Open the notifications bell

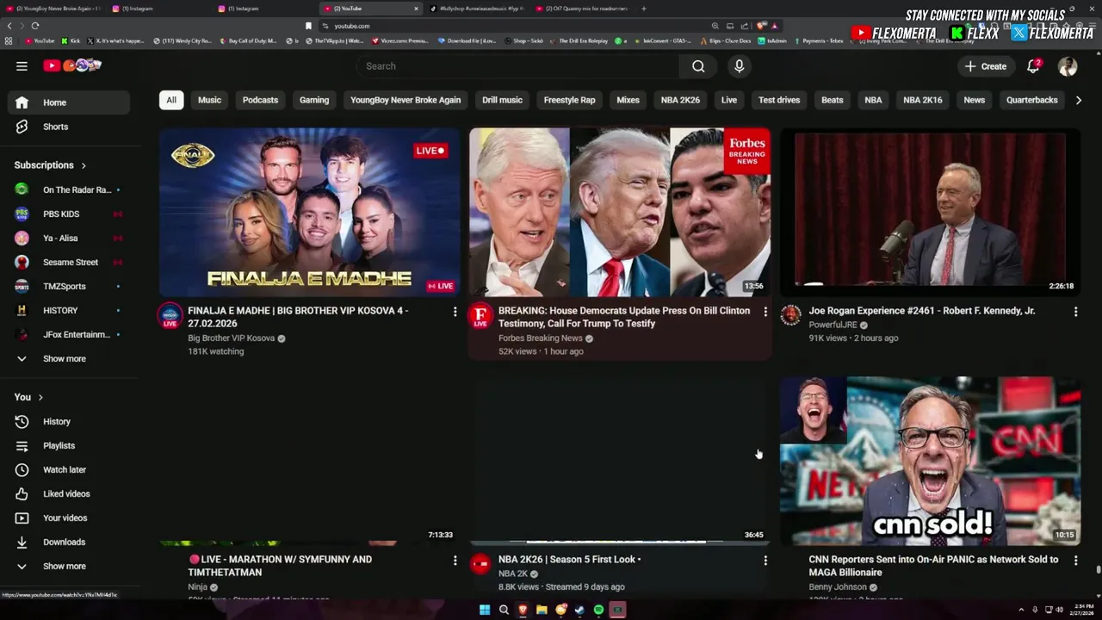[1033, 66]
